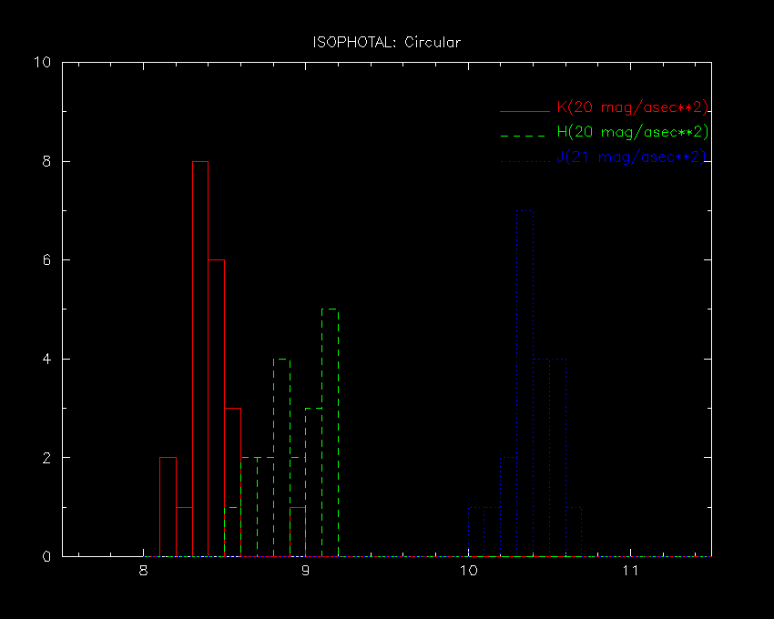
Task: Click x-axis tick label "9"
Action: (x=306, y=571)
